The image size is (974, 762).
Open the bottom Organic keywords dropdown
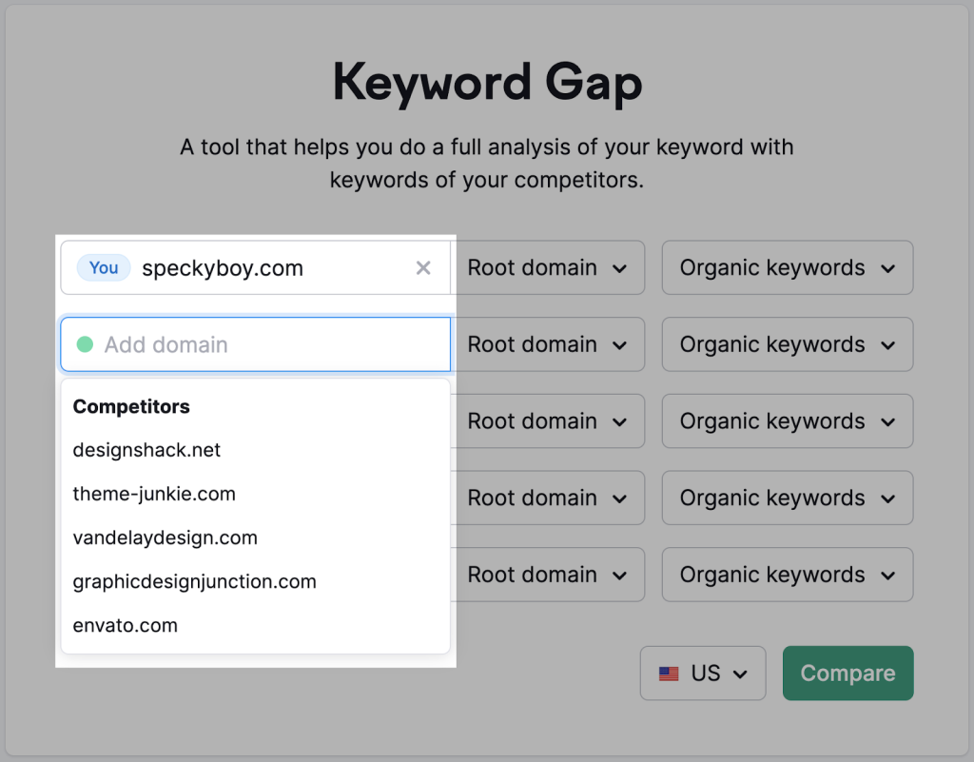click(787, 575)
